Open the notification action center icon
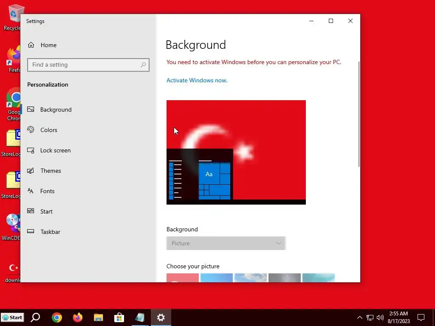435x326 pixels. [421, 318]
